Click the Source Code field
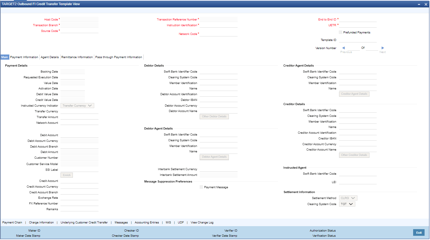Image resolution: width=430 pixels, height=240 pixels. point(79,31)
